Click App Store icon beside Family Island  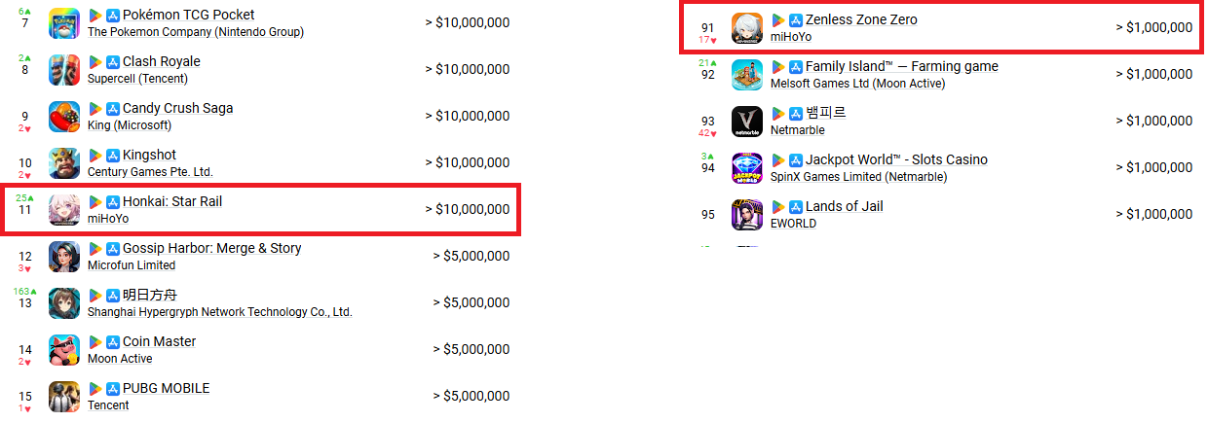(x=796, y=67)
